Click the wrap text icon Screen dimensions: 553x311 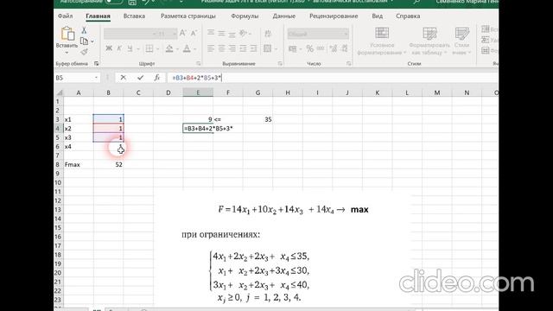(x=268, y=34)
